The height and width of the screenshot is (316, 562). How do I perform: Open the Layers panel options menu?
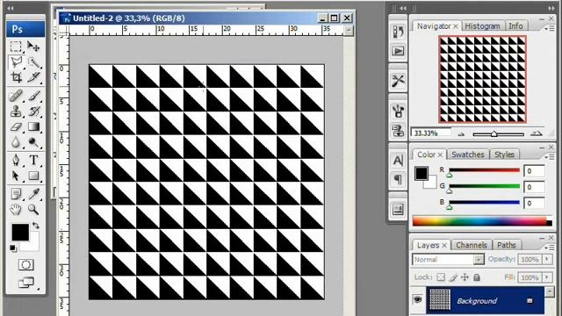coord(549,248)
